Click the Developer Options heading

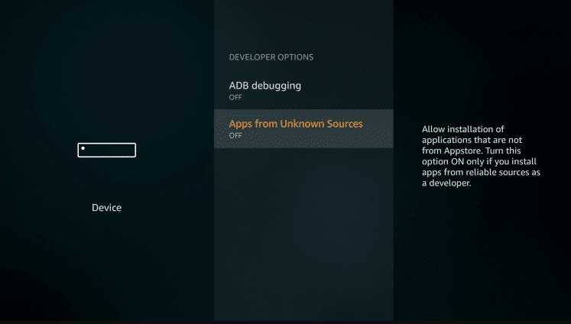[x=271, y=57]
